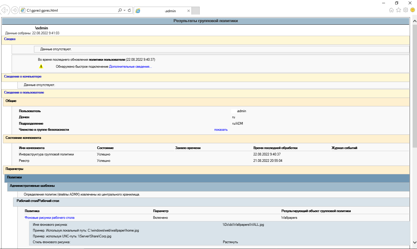Collapse the Сведения о компьютере section
The height and width of the screenshot is (249, 417).
click(x=23, y=76)
